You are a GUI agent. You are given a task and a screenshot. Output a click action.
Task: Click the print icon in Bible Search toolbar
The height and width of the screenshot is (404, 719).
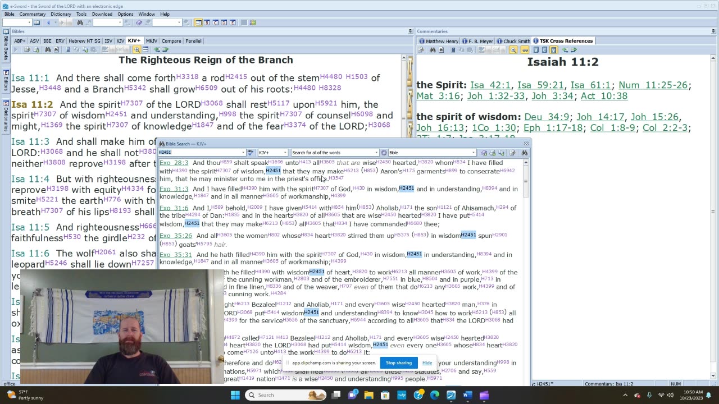tap(492, 153)
